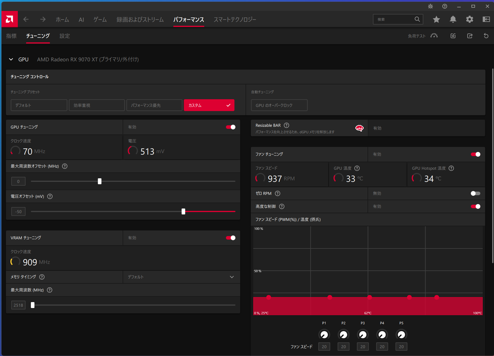Click the 負荷テスト stress test icon
494x356 pixels.
[x=434, y=36]
